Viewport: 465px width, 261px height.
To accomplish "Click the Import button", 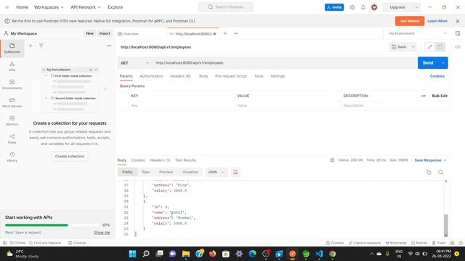I will click(x=105, y=33).
